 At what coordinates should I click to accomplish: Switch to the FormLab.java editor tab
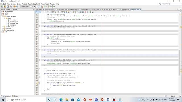tap(75, 10)
